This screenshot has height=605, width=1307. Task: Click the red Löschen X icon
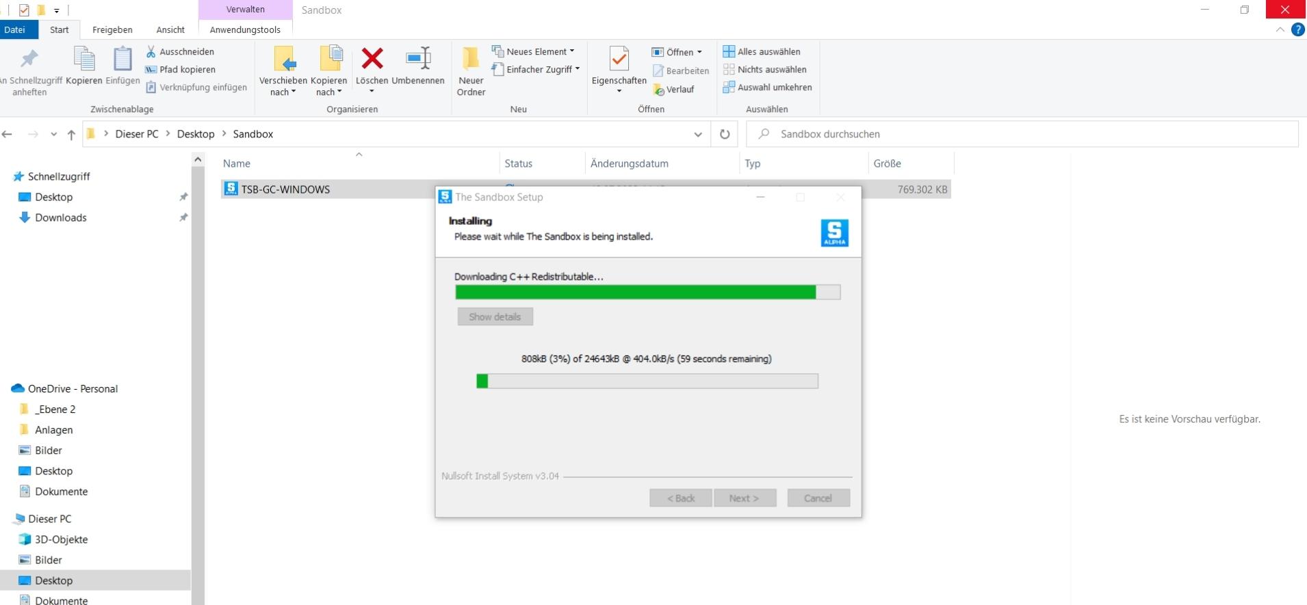[372, 59]
